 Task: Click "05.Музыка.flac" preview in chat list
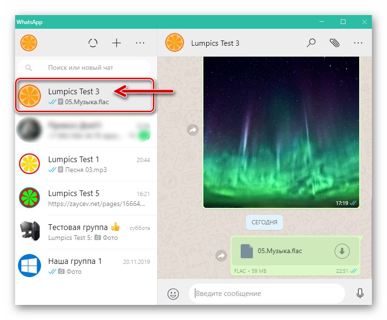coord(87,102)
